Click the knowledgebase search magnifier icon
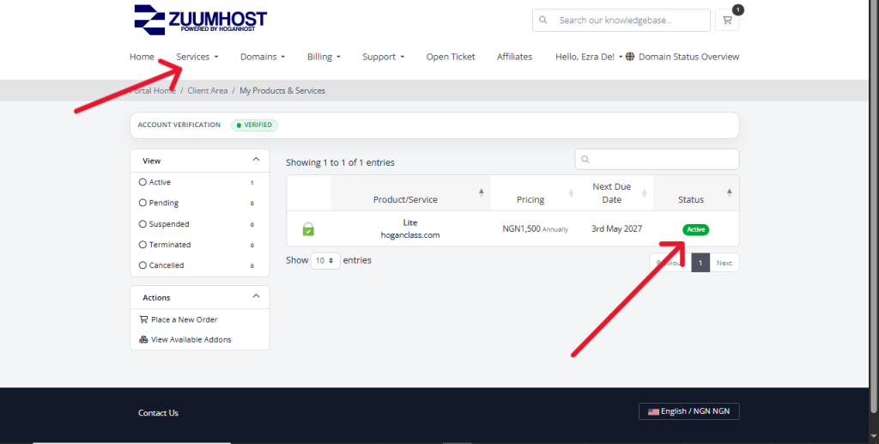The width and height of the screenshot is (879, 444). click(x=543, y=21)
